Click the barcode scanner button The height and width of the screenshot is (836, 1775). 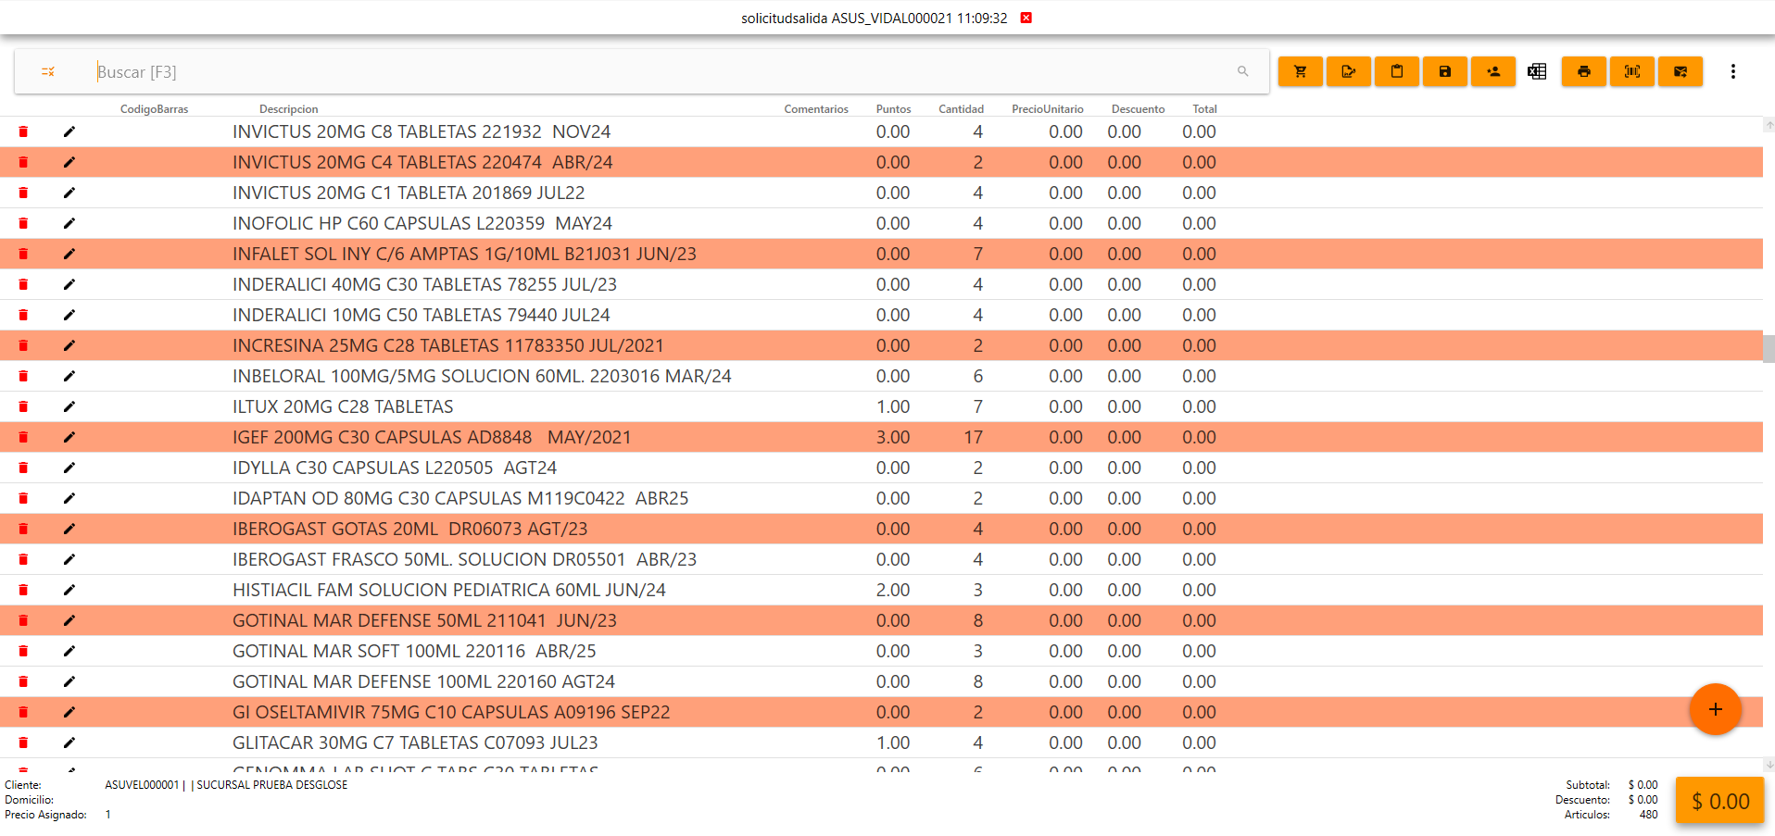coord(1631,71)
